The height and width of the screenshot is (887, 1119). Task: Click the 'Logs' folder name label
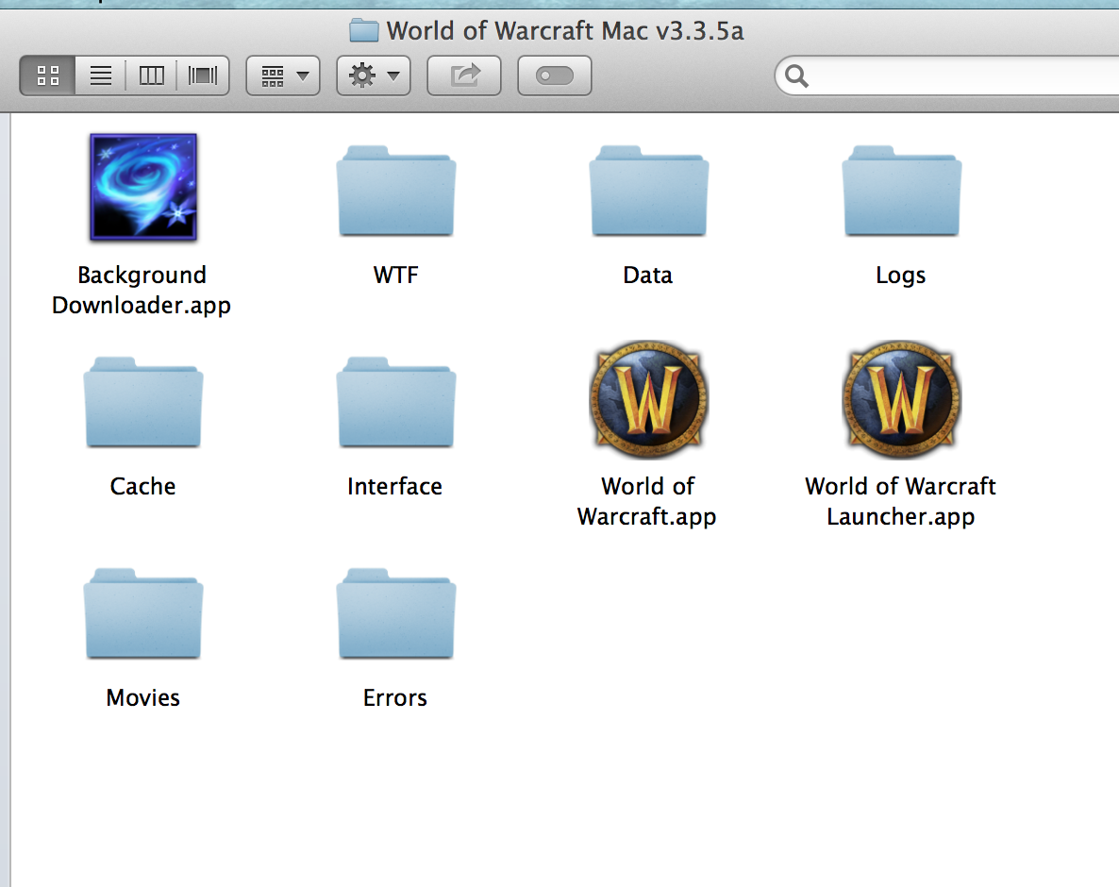tap(901, 276)
